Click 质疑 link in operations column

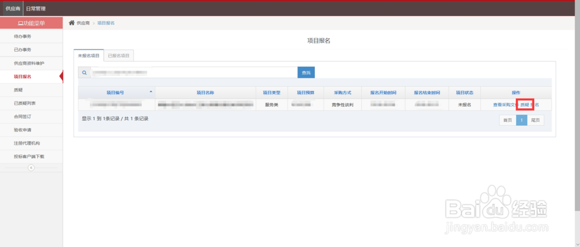pos(524,105)
